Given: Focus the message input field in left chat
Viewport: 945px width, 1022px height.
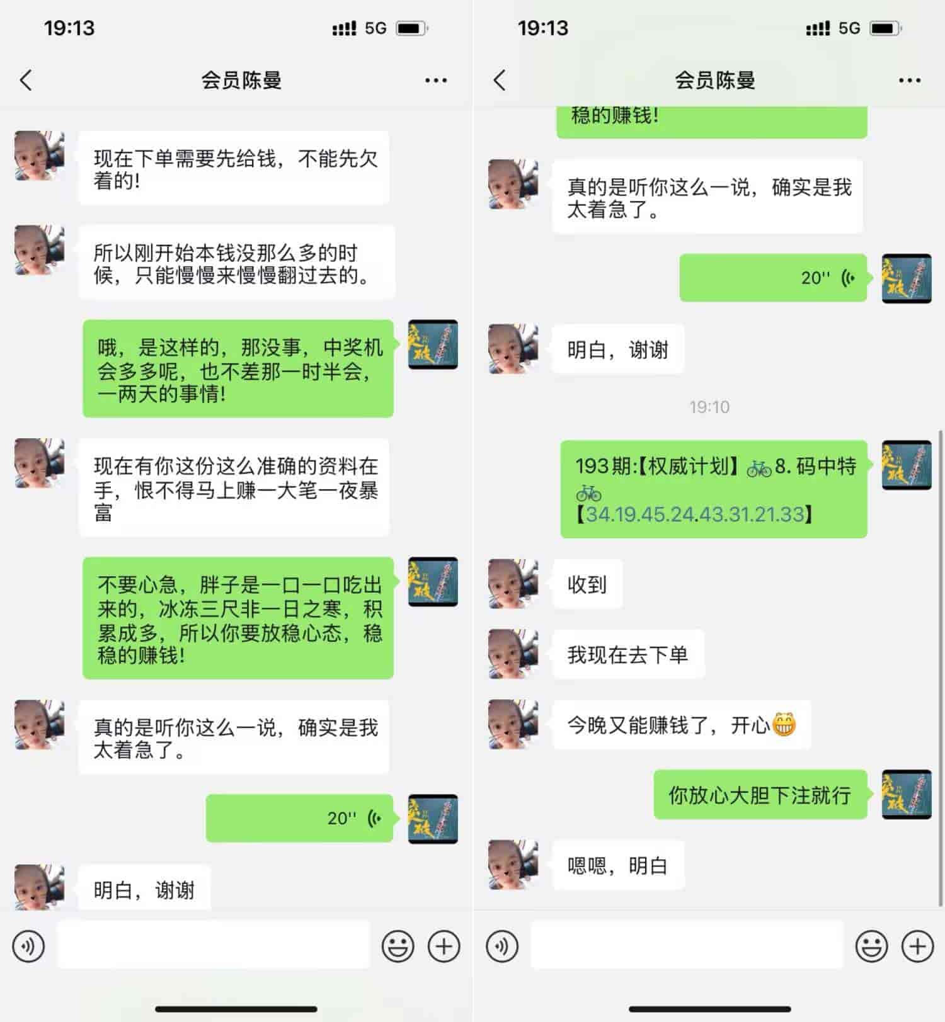Looking at the screenshot, I should click(214, 945).
